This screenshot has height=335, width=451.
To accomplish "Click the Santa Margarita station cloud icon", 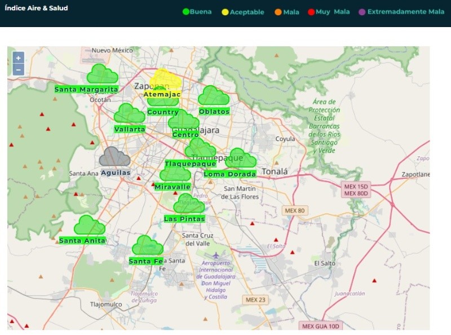I will (x=102, y=74).
